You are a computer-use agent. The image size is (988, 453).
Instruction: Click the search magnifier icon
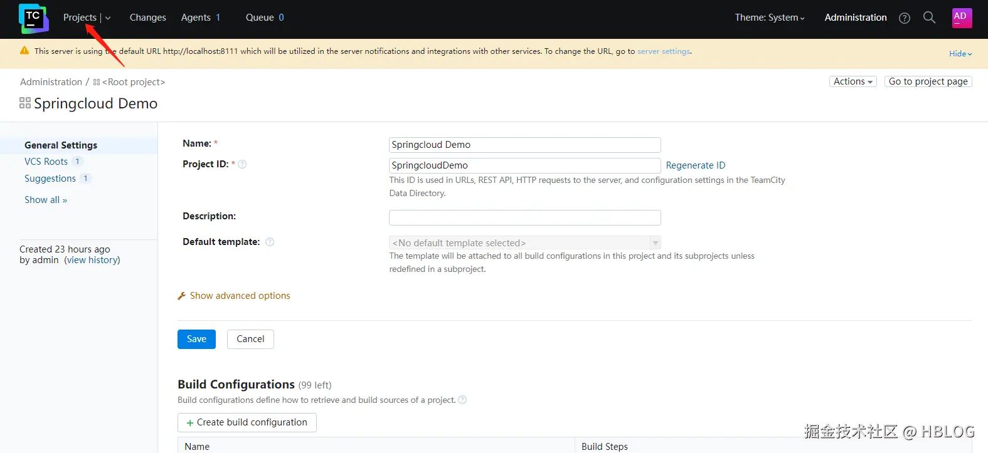tap(929, 18)
